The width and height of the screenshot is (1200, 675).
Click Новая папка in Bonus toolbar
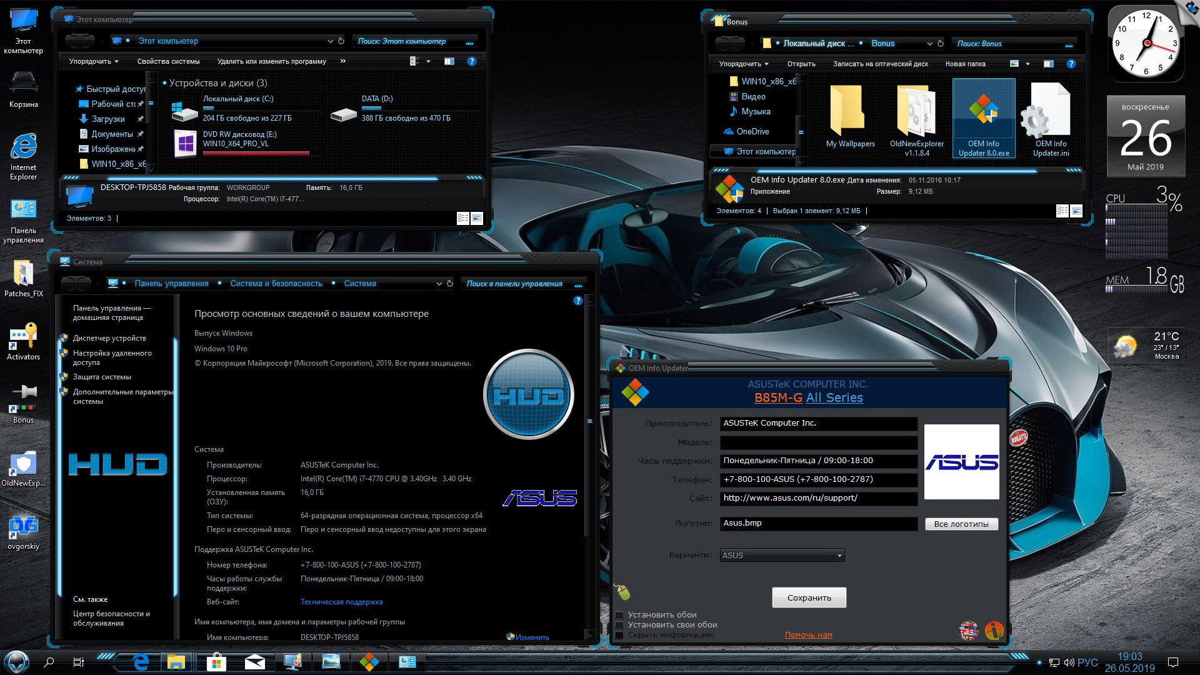[x=965, y=64]
